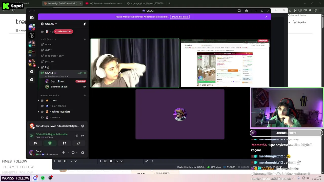
Task: Click Devre dışı bırak banner button
Action: pyautogui.click(x=180, y=17)
